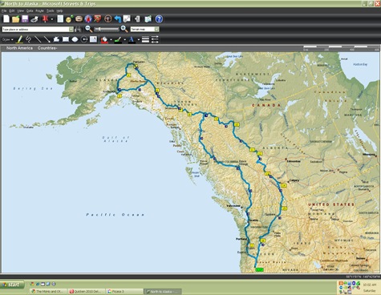Viewport: 381px width, 295px height.
Task: Select the straight line tool
Action: 38,39
